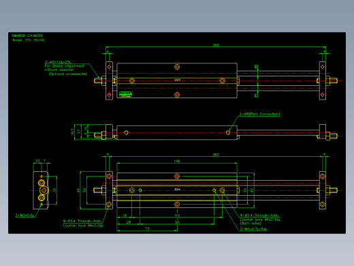354x266 pixels.
Task: Select the green nameplate label on top view body
Action: (125, 94)
